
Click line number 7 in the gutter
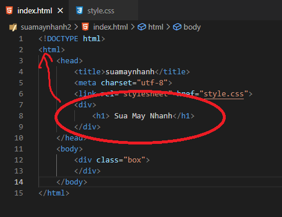(21, 105)
